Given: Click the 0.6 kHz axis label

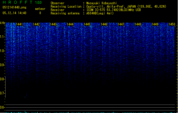Looking at the screenshot, I should (x=2, y=107).
